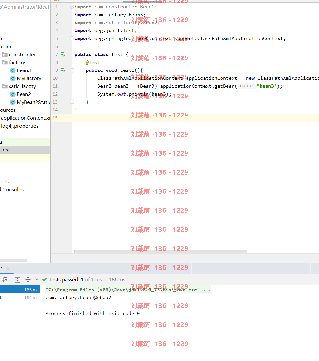Collapse the imports fold marker at line 1
This screenshot has height=361, width=319.
(x=72, y=7)
